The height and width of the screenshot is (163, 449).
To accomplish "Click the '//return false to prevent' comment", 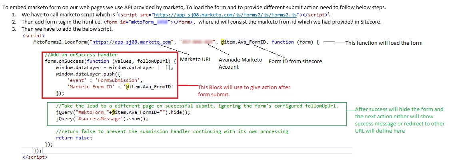I will (172, 131).
